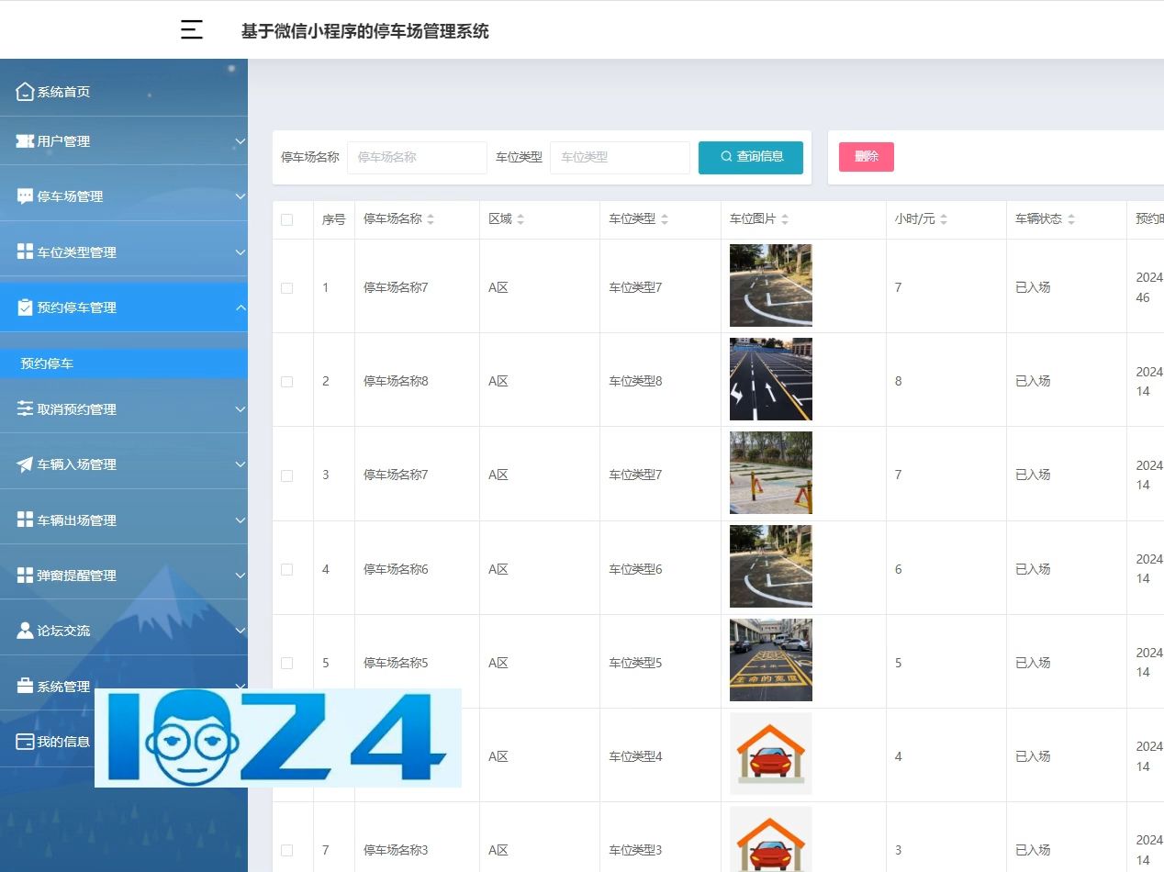
Task: Expand the 预约停车管理 menu chevron
Action: 241,307
